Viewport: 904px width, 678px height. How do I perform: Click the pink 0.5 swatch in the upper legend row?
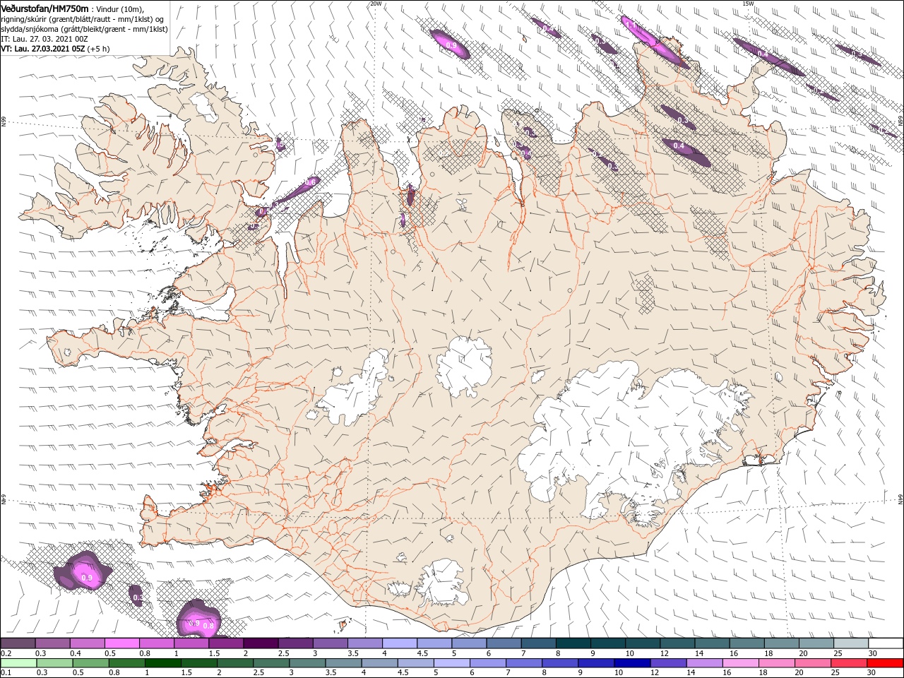[x=121, y=643]
